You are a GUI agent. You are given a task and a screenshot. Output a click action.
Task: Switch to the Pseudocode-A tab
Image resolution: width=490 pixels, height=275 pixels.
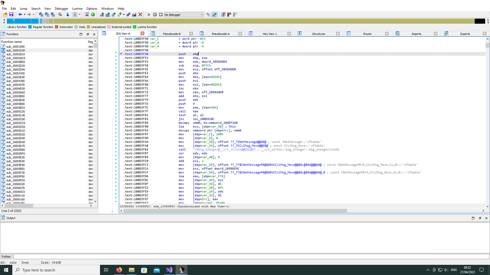[220, 34]
